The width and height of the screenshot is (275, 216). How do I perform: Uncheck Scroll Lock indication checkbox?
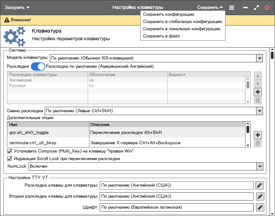(x=10, y=159)
